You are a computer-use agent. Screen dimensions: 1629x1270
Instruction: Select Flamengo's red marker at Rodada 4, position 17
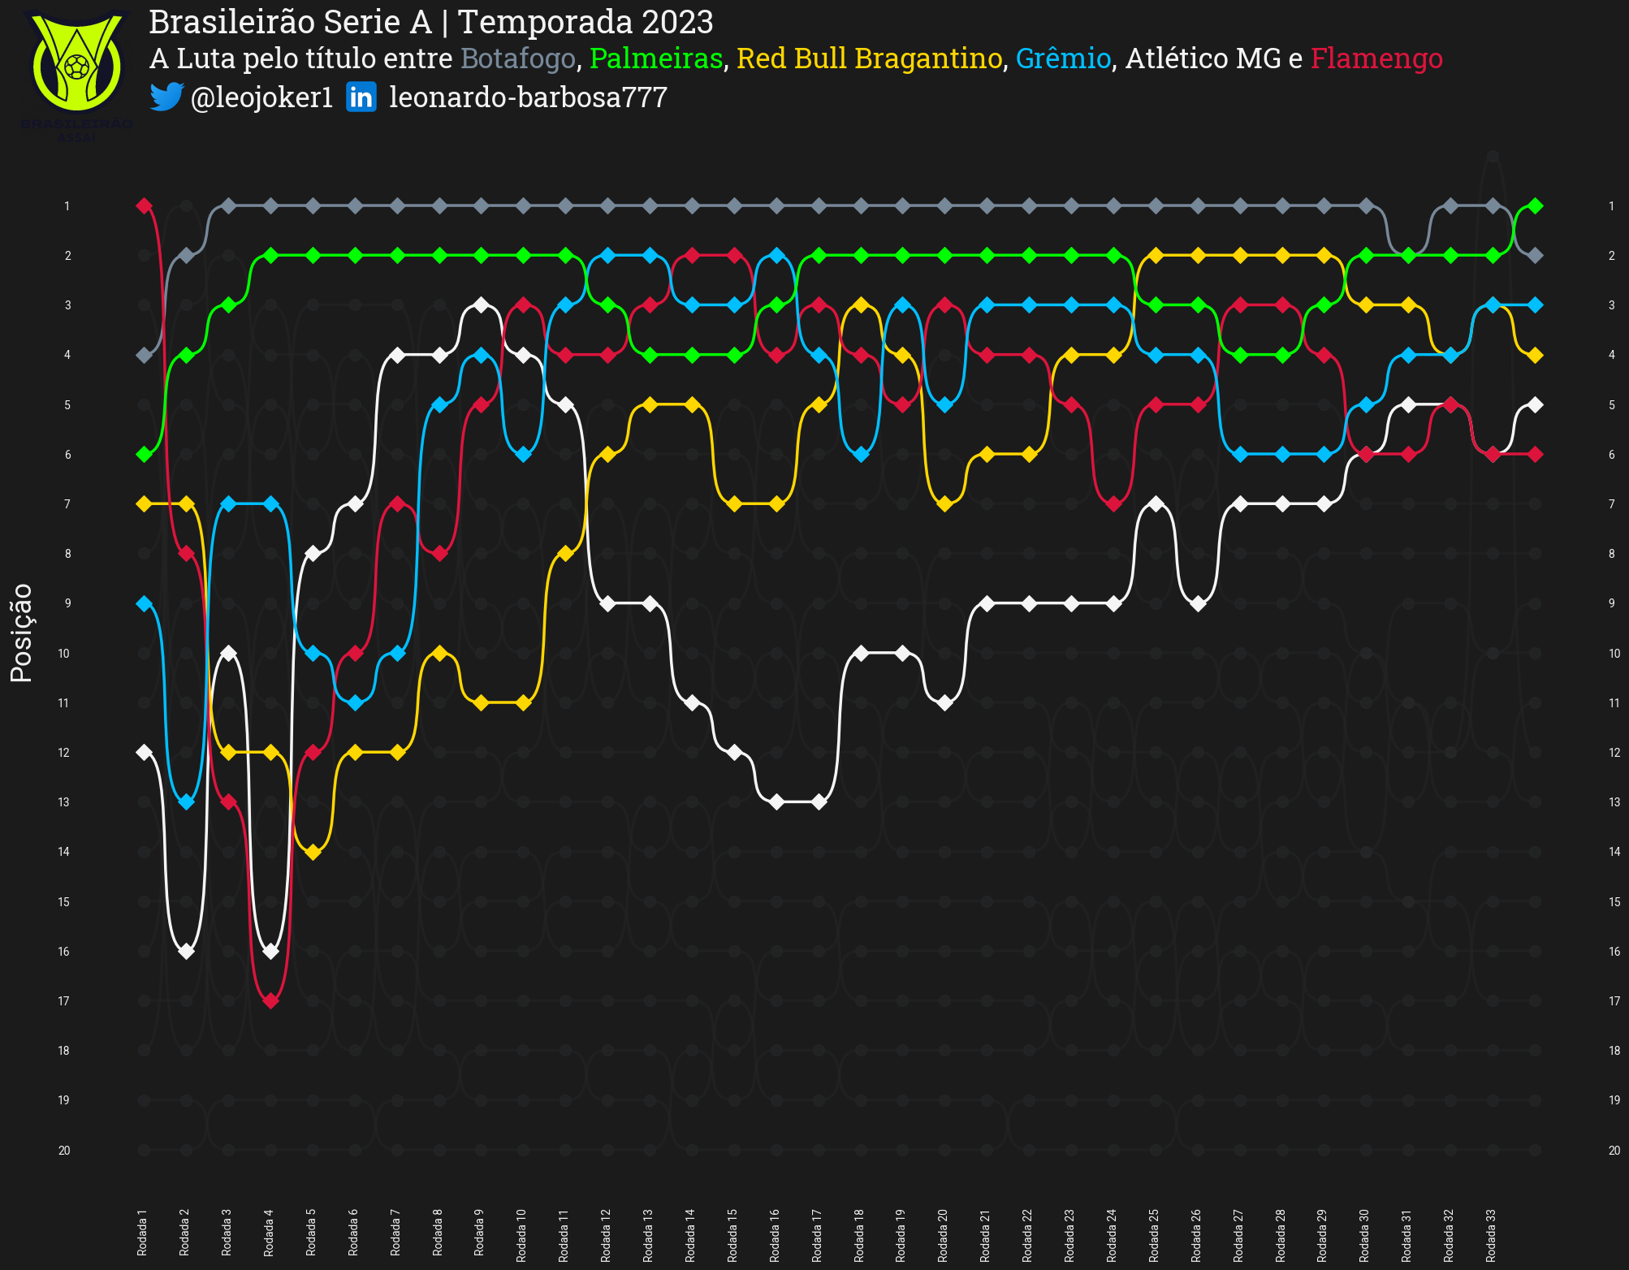pos(271,1001)
